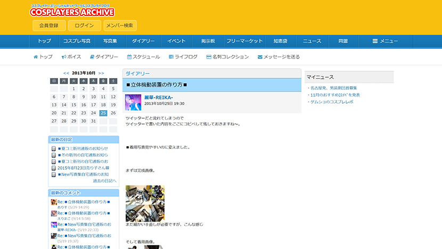442x249 pixels.
Task: Go to next month in calendar
Action: tap(101, 73)
